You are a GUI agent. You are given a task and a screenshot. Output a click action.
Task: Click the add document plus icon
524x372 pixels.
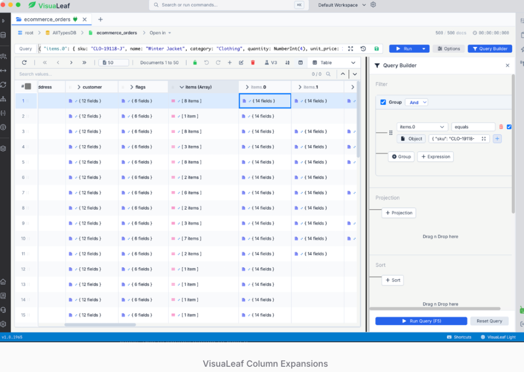pos(230,62)
